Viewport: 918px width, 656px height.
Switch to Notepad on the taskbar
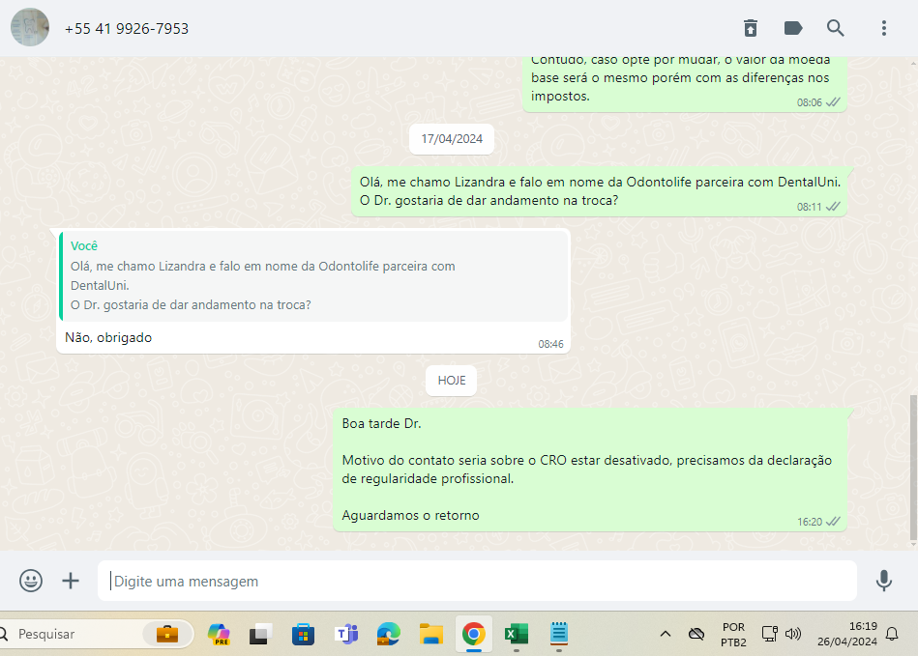pos(559,634)
